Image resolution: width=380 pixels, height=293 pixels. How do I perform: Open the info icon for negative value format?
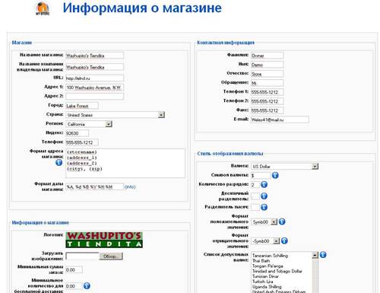coord(284,240)
